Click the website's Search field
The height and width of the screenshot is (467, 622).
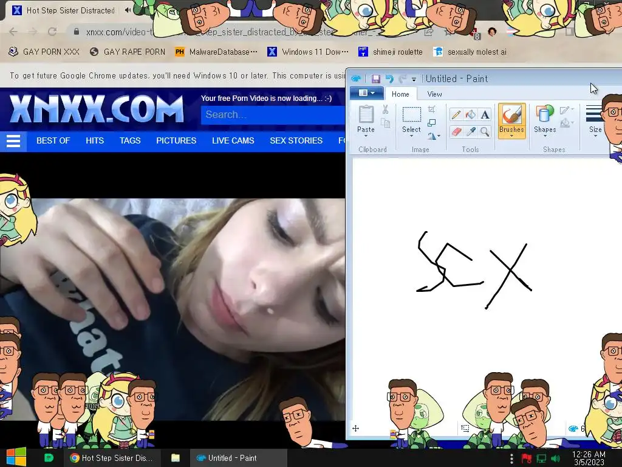pyautogui.click(x=273, y=115)
